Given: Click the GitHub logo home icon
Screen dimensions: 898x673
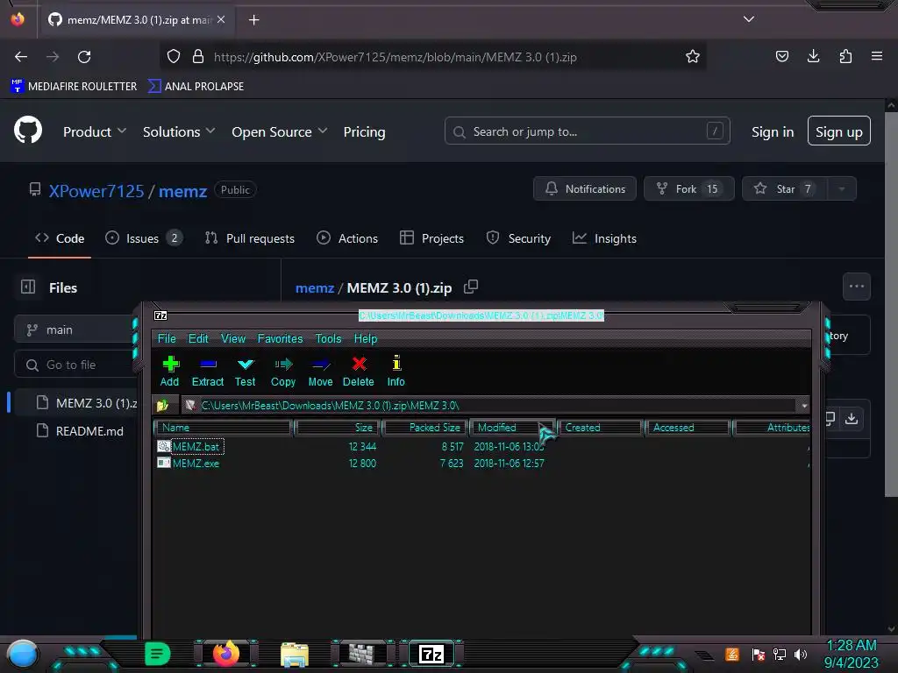Looking at the screenshot, I should 27,130.
